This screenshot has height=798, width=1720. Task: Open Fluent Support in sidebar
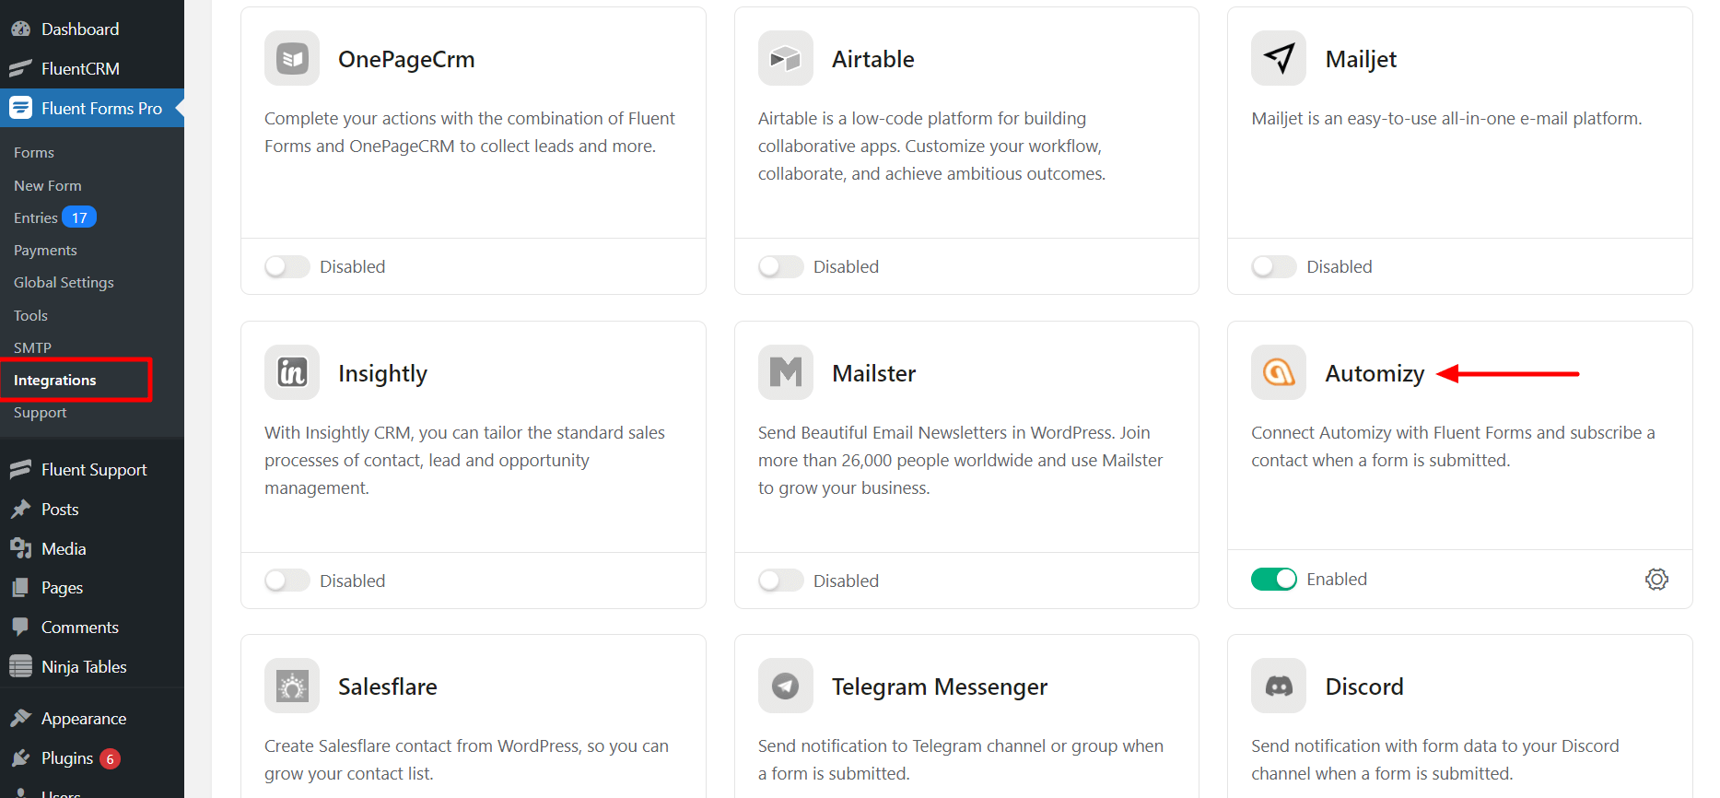coord(93,470)
